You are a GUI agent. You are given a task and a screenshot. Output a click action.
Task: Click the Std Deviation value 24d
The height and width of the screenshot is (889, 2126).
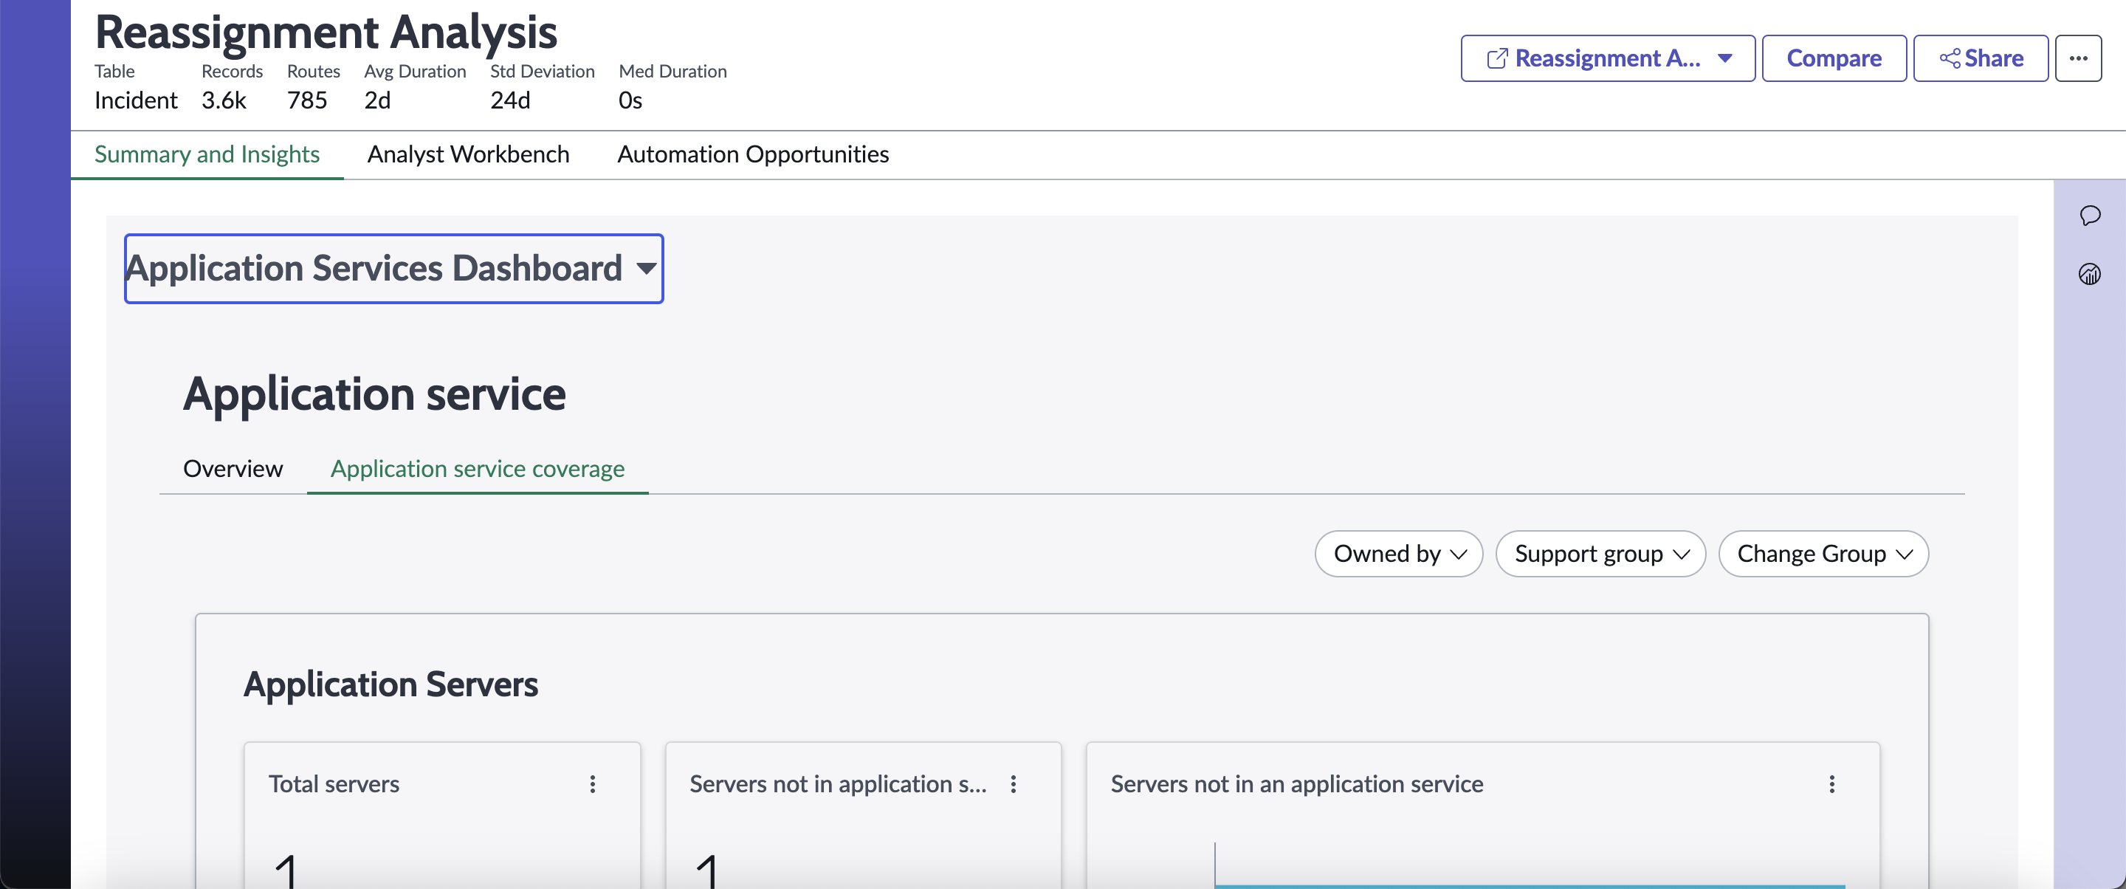click(x=510, y=100)
